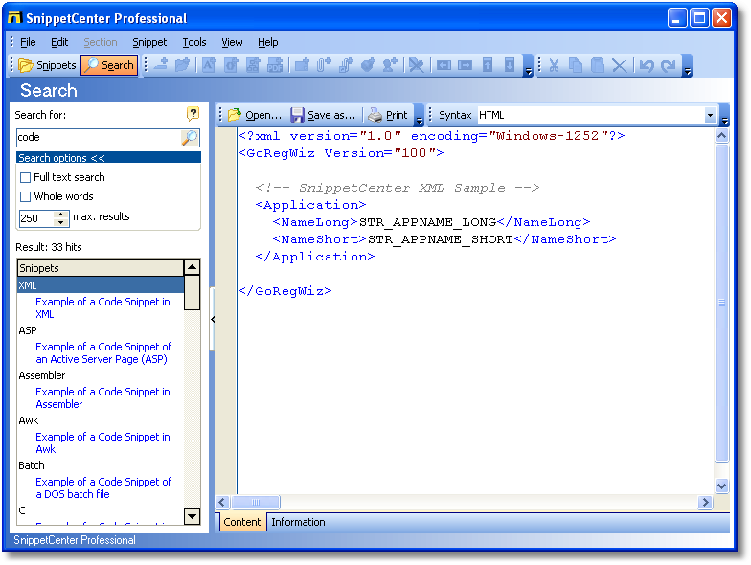Enable the Full text search checkbox

click(x=25, y=178)
